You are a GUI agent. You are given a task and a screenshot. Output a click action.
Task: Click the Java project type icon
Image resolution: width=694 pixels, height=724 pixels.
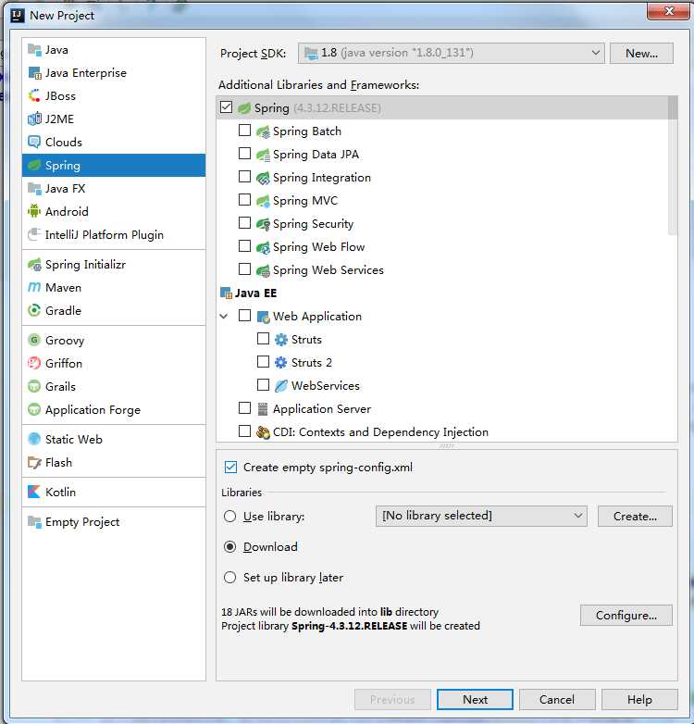(x=34, y=49)
